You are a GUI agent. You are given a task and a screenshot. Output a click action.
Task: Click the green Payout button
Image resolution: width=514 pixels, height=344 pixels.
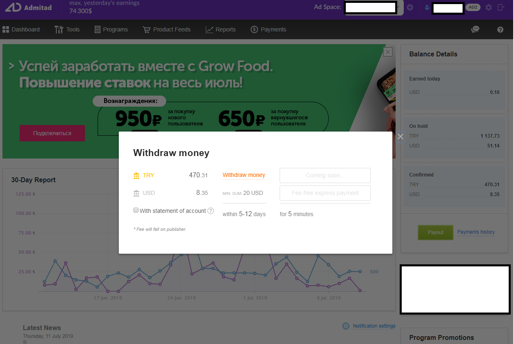[436, 232]
